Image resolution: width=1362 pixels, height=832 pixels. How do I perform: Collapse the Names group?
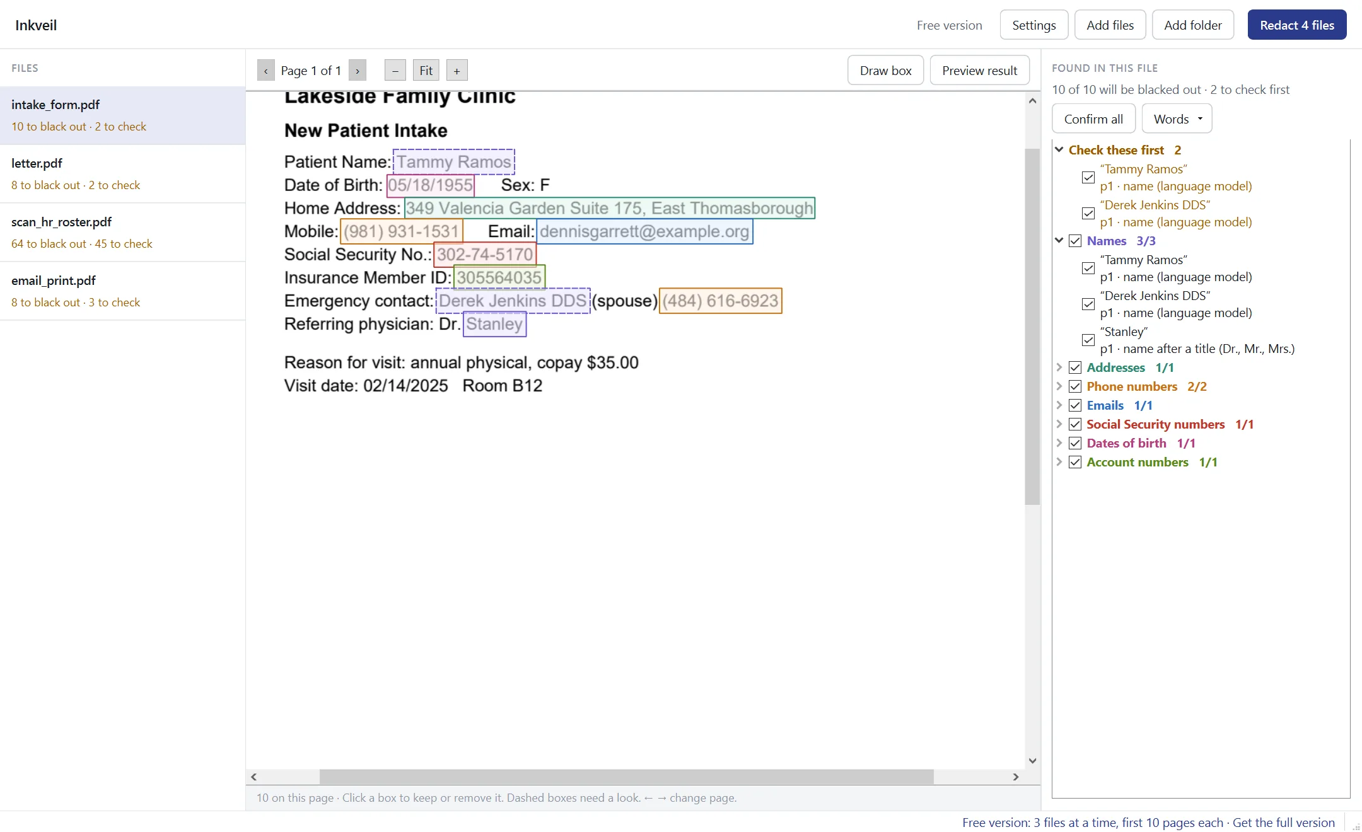click(x=1059, y=241)
